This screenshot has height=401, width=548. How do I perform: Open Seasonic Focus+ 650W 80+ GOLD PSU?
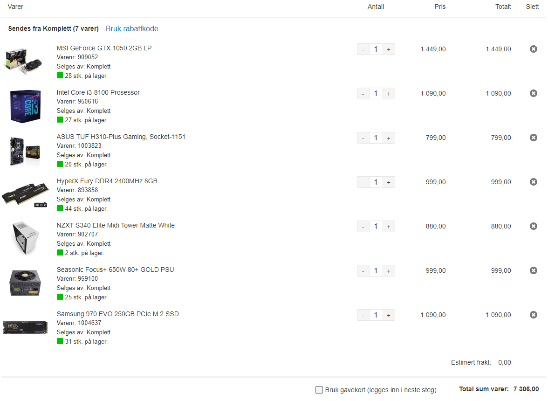click(x=116, y=270)
